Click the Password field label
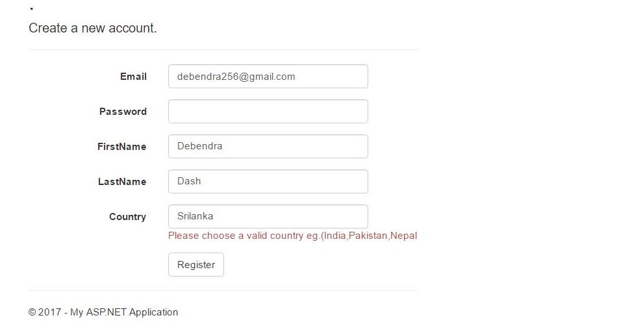The width and height of the screenshot is (617, 333). coord(123,112)
